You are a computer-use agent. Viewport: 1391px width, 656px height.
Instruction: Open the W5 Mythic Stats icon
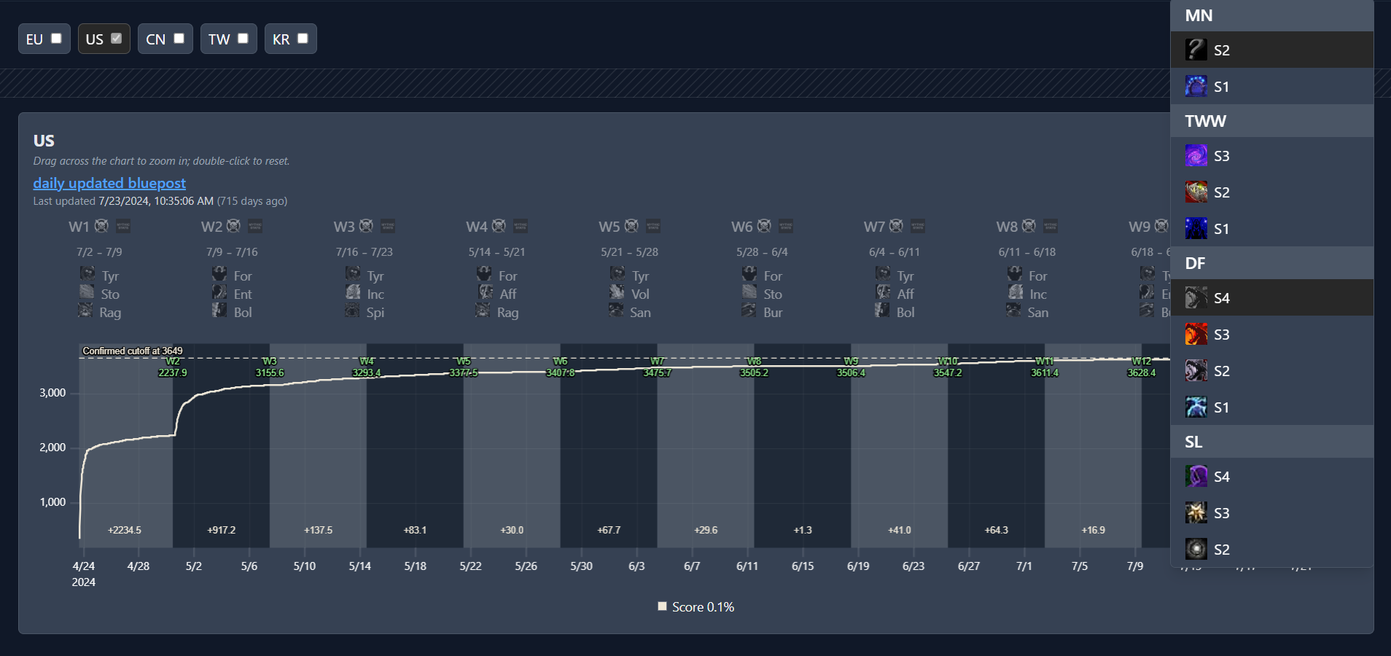coord(653,226)
